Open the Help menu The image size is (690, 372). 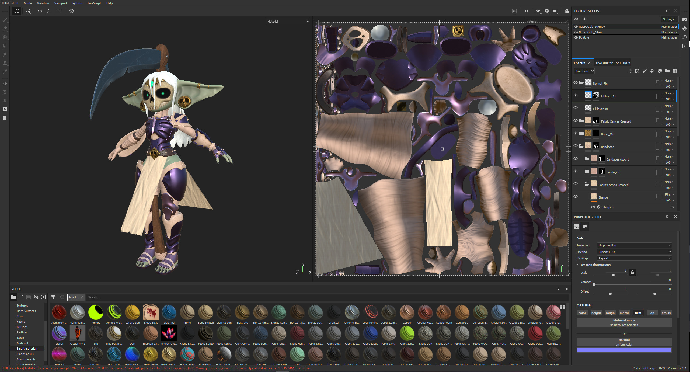(109, 3)
